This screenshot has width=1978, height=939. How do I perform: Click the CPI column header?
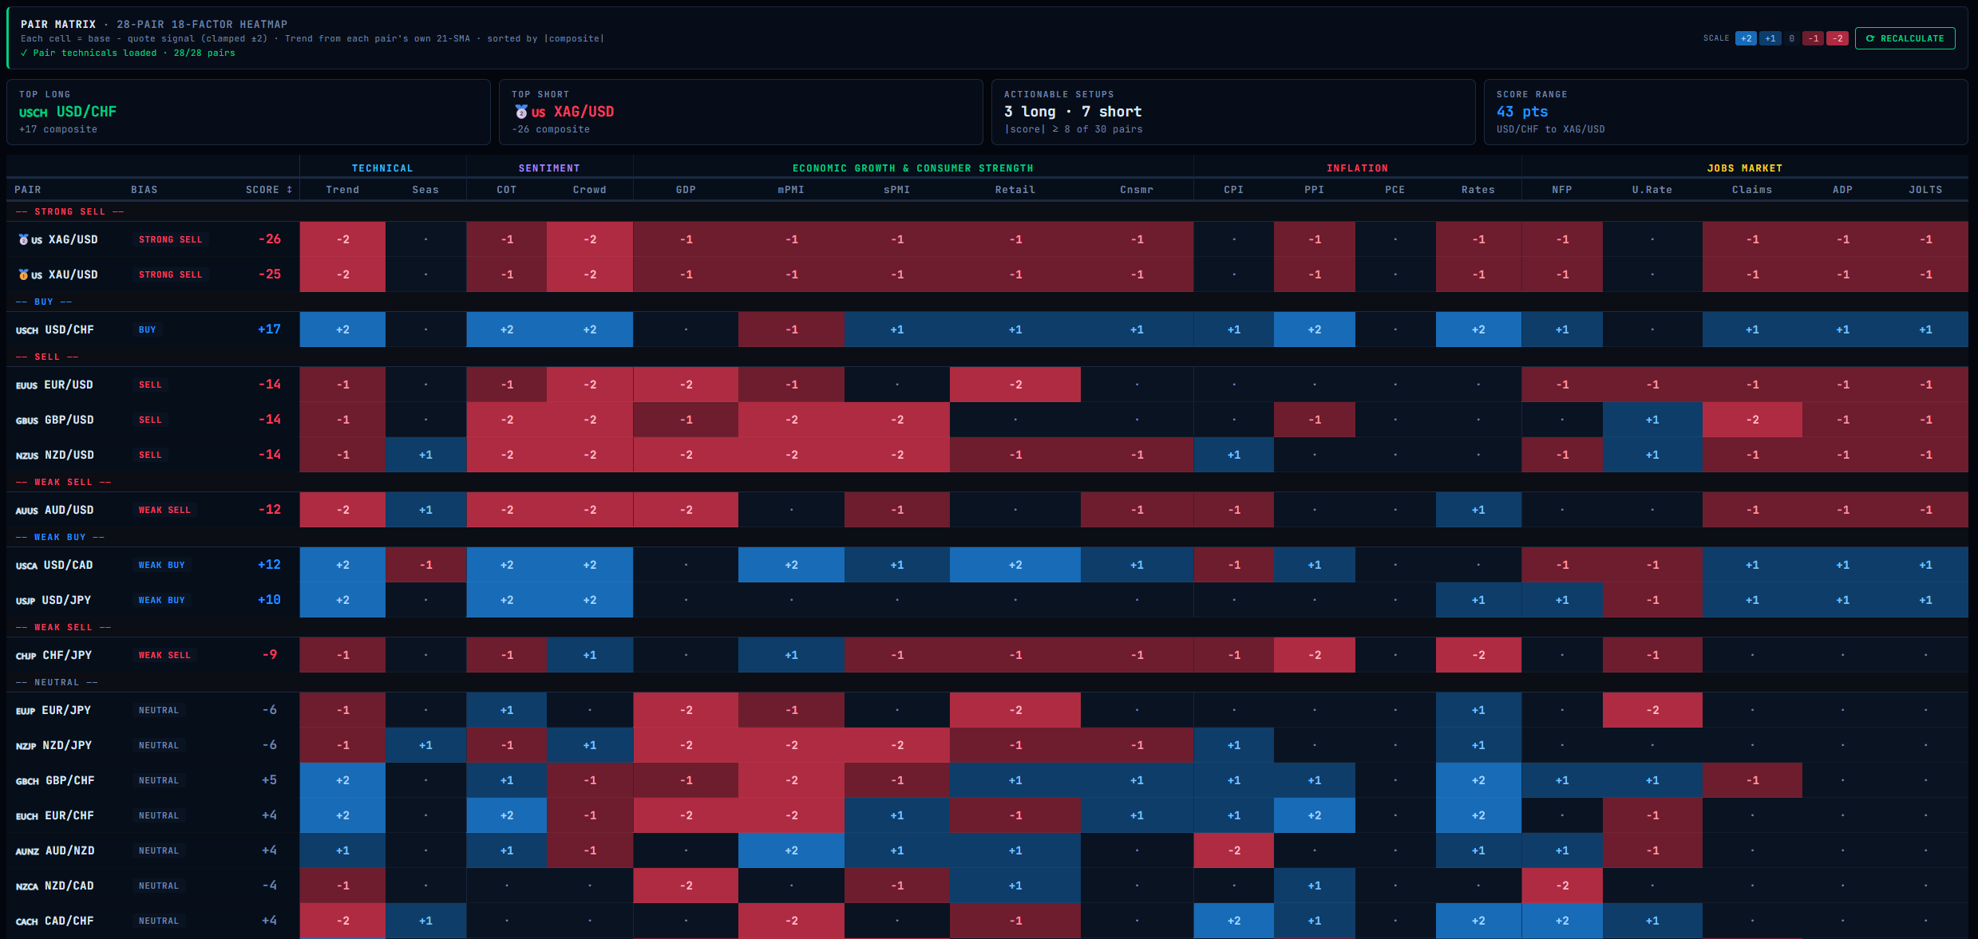[1234, 190]
